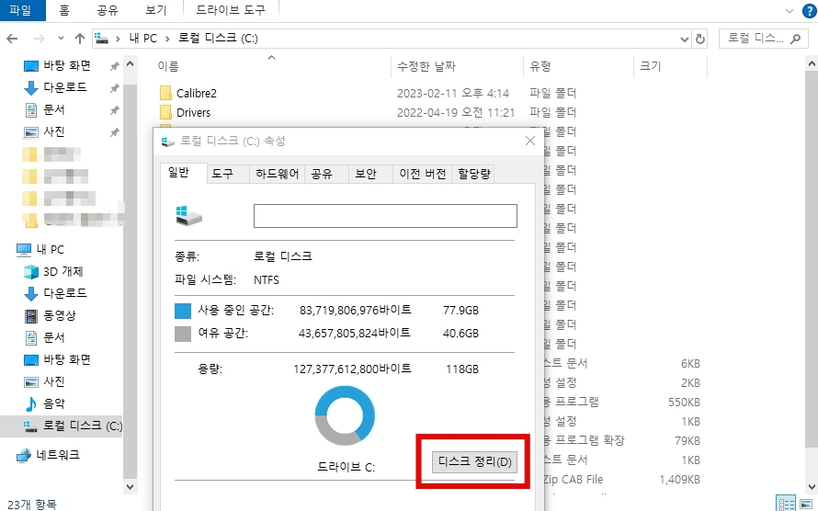Open the Explorer help icon

coord(809,11)
